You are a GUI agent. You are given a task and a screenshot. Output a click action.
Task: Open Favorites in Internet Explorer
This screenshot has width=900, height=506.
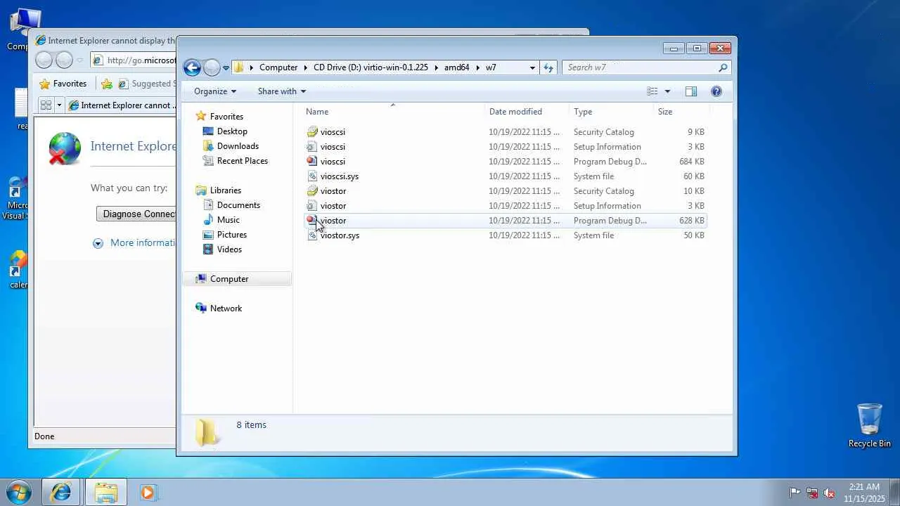point(63,84)
